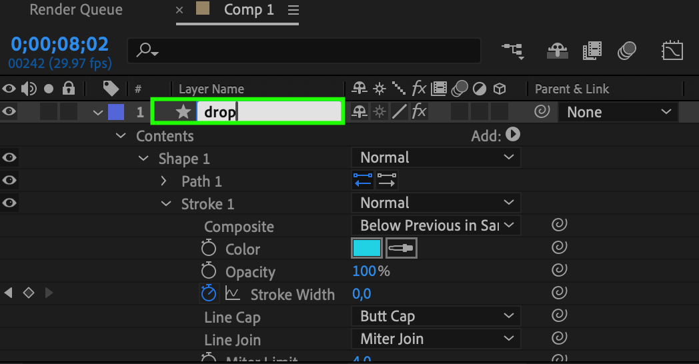Toggle the Stroke Width stopwatch

(x=209, y=293)
